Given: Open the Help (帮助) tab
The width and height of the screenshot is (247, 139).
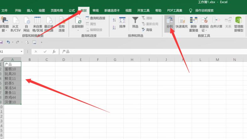Looking at the screenshot, I should [158, 11].
